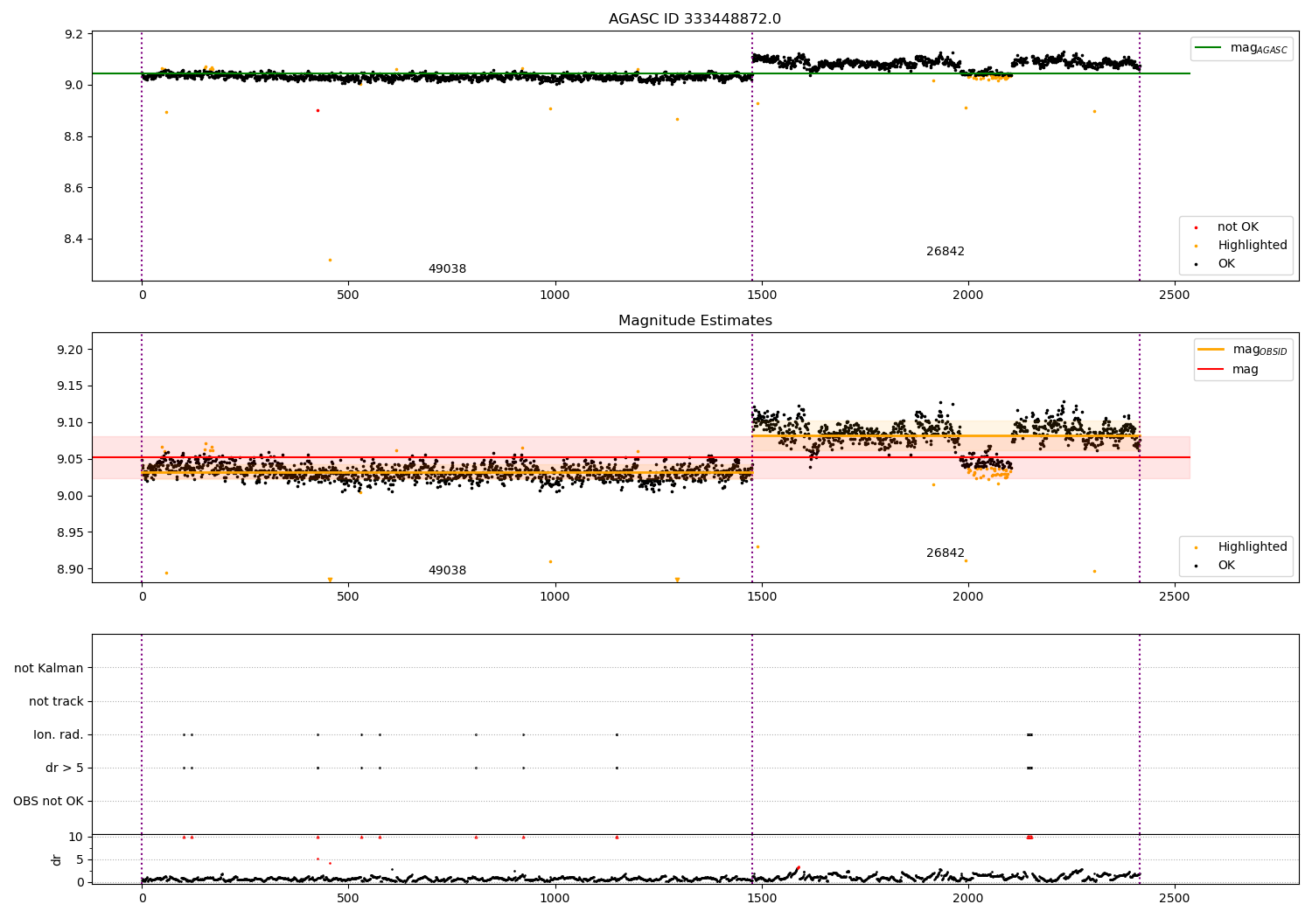Screen dimensions: 1312x918
Task: Click the 8.6 tick on the top y-axis
Action: pyautogui.click(x=73, y=188)
